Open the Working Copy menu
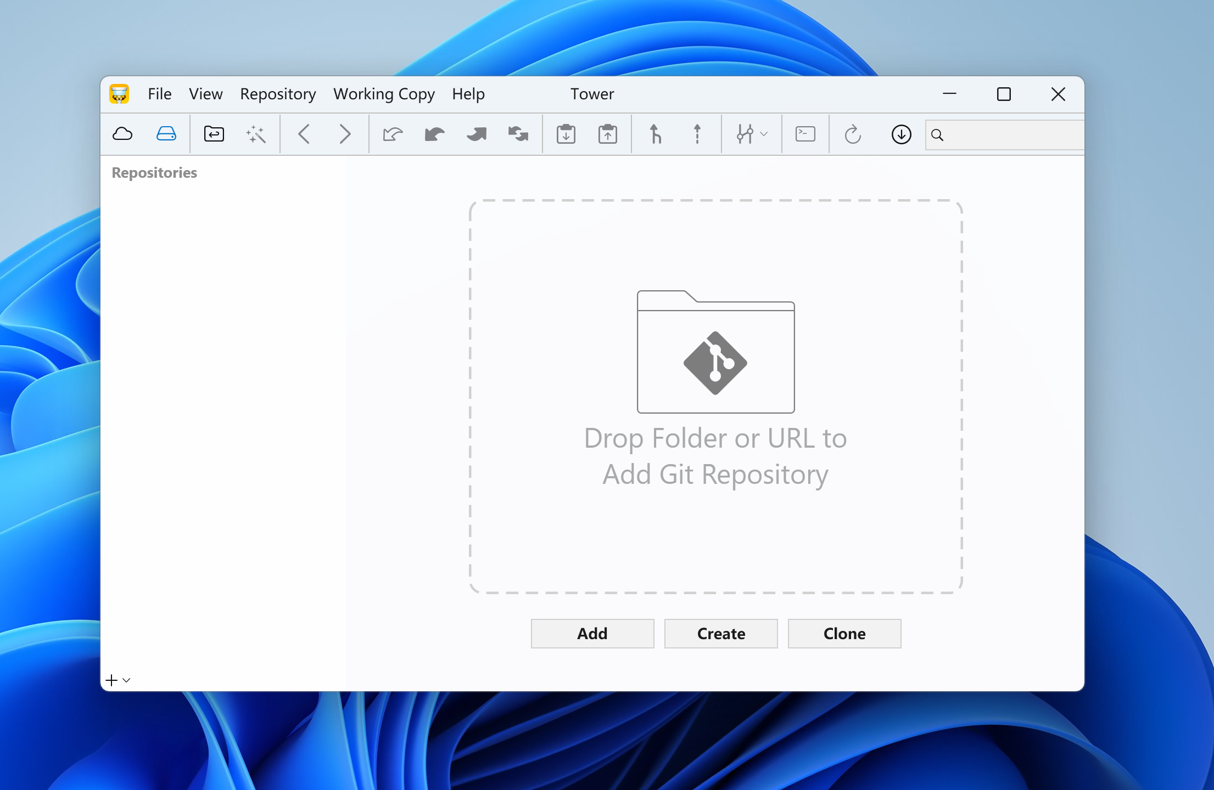The width and height of the screenshot is (1214, 790). point(384,94)
